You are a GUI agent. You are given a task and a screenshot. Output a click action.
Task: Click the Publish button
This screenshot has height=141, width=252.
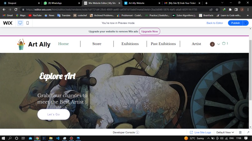click(235, 23)
